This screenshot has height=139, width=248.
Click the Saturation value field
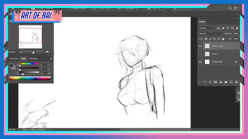43,69
